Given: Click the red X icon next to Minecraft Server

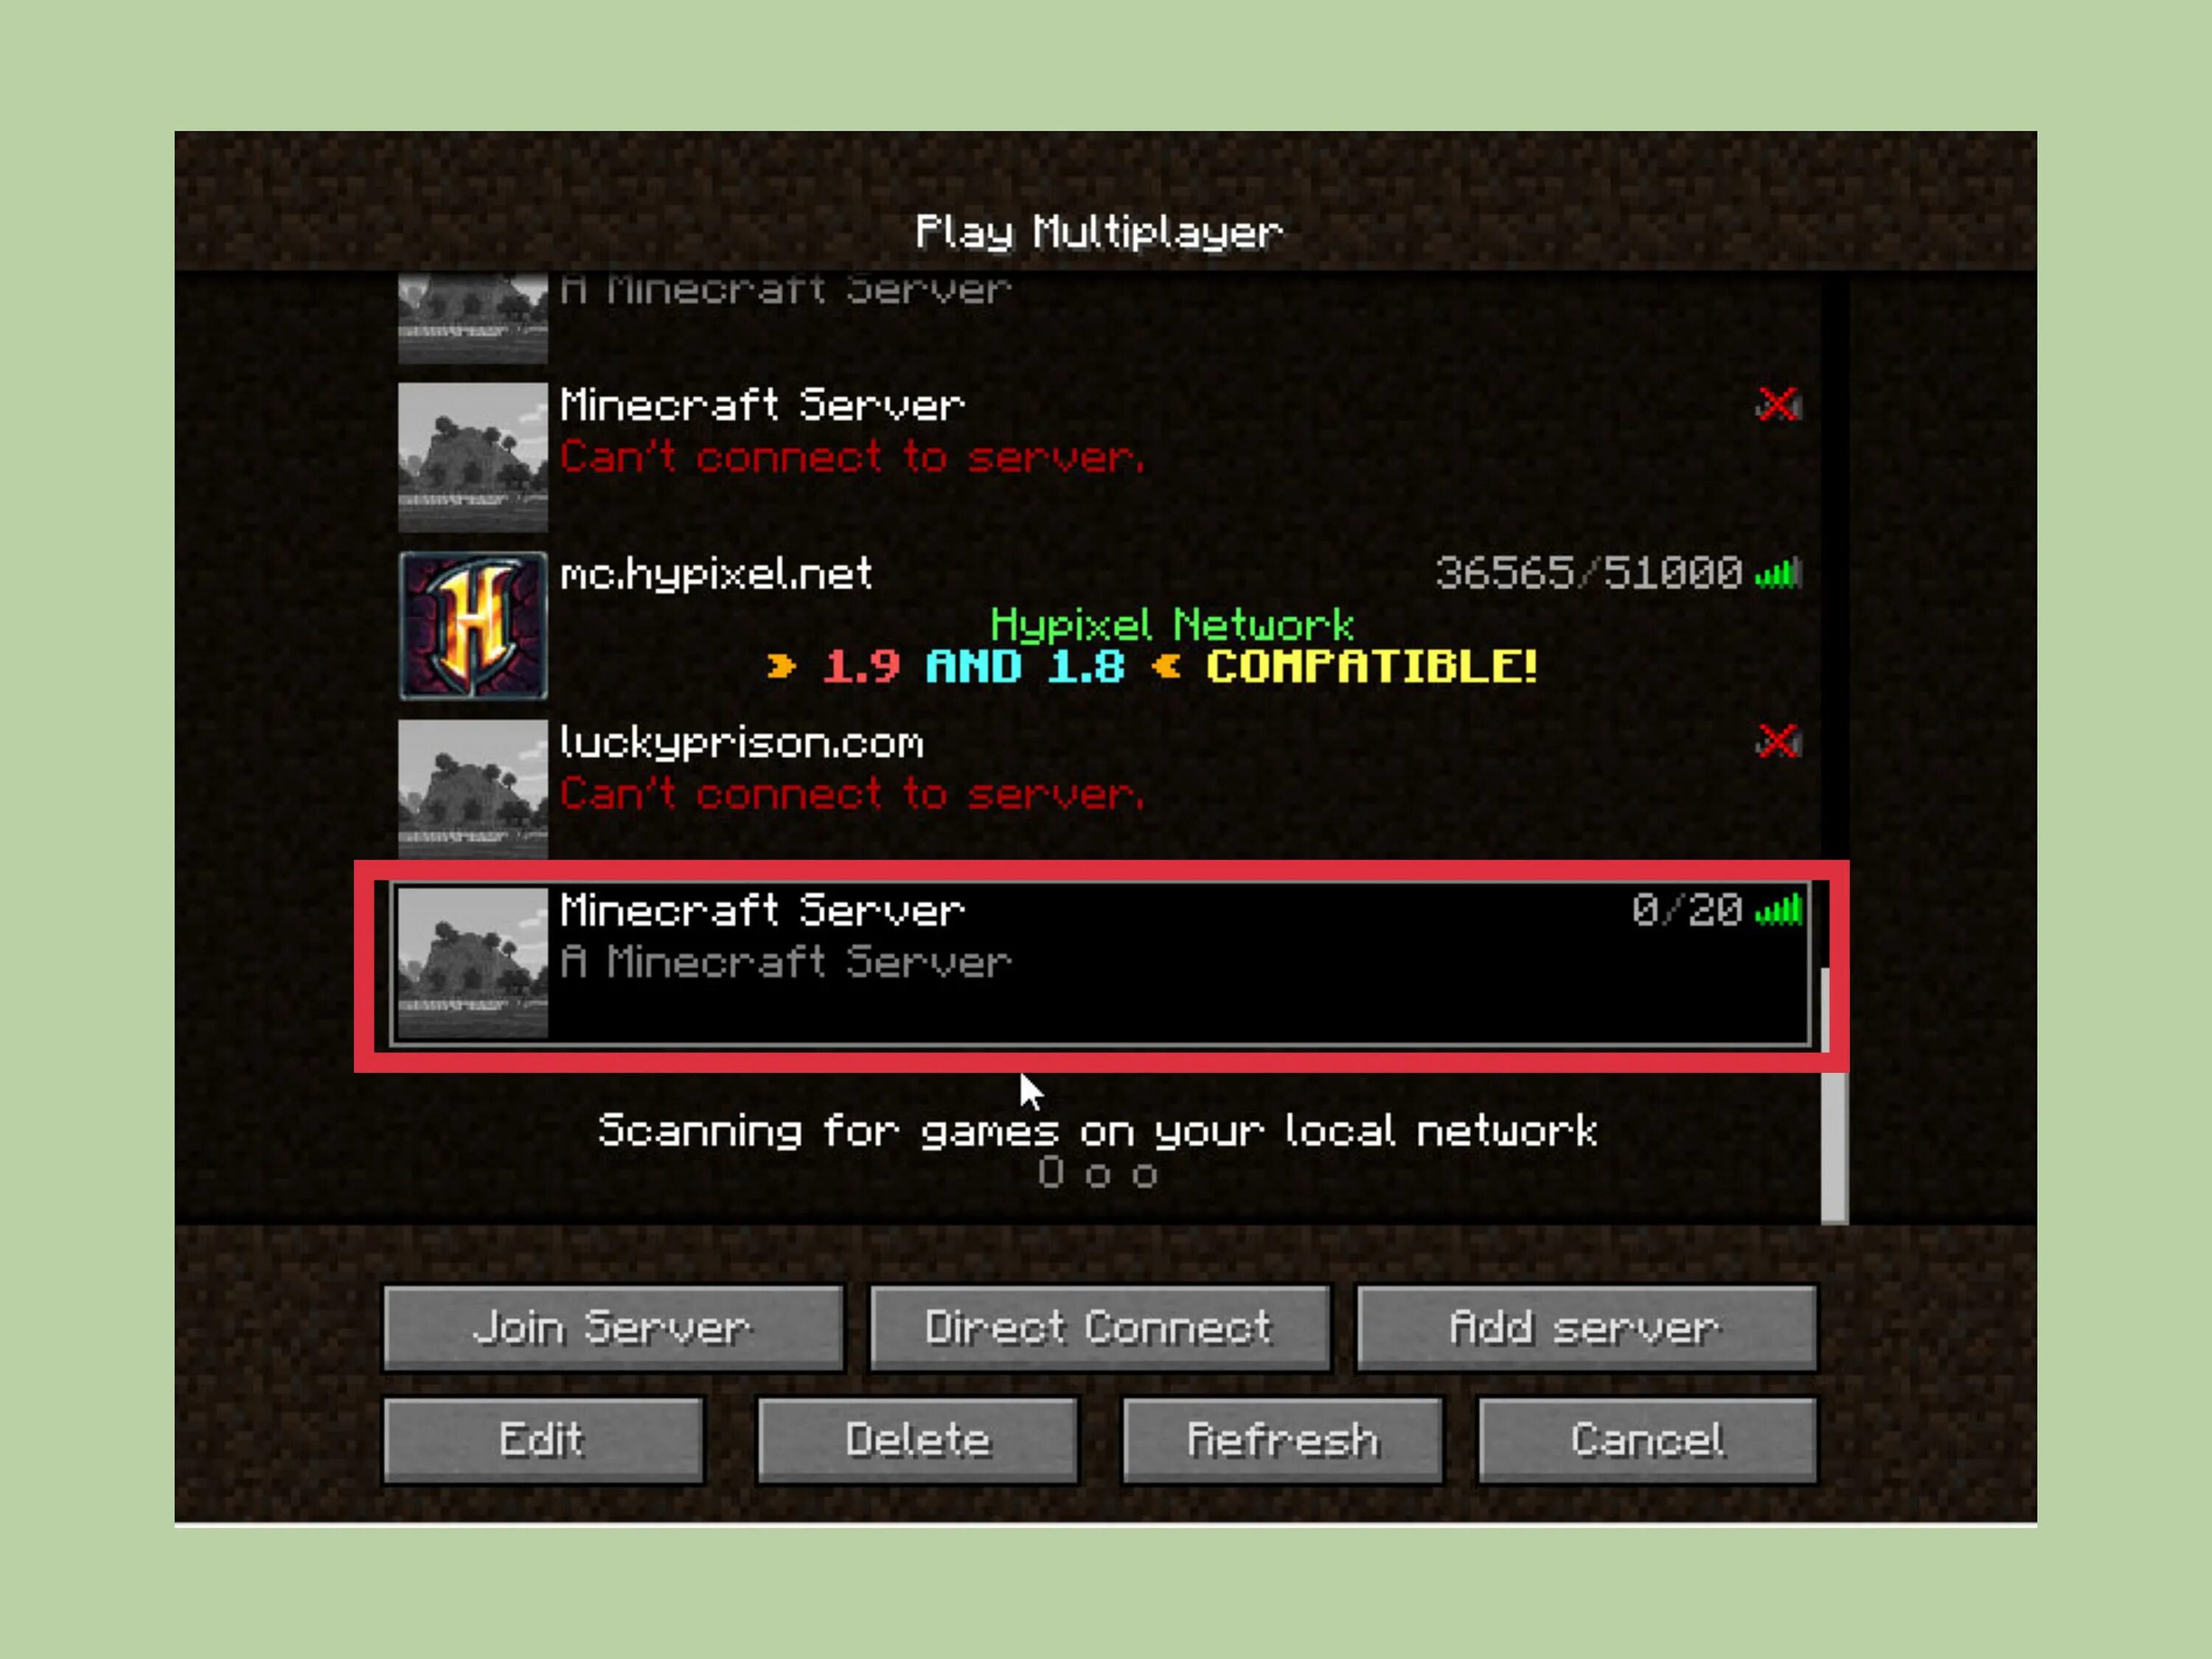Looking at the screenshot, I should pos(1776,404).
